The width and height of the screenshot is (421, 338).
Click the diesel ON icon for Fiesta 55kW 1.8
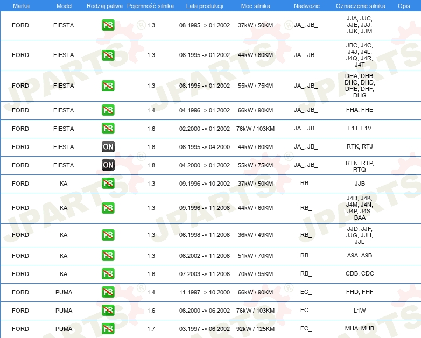[108, 165]
